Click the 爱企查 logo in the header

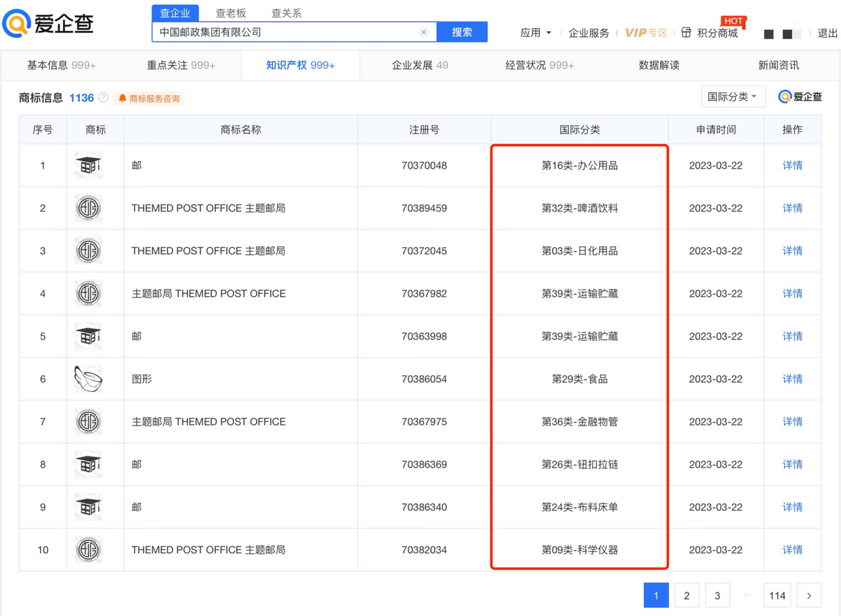click(48, 24)
